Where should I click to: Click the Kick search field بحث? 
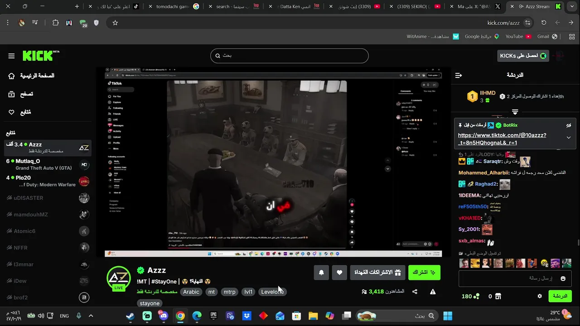click(289, 56)
